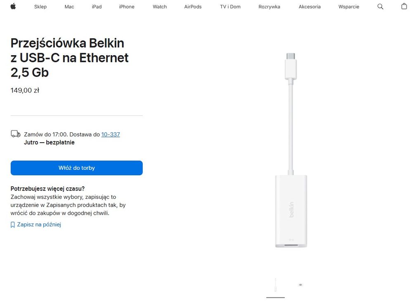Open the TV i Dom menu
The image size is (412, 308).
tap(230, 7)
